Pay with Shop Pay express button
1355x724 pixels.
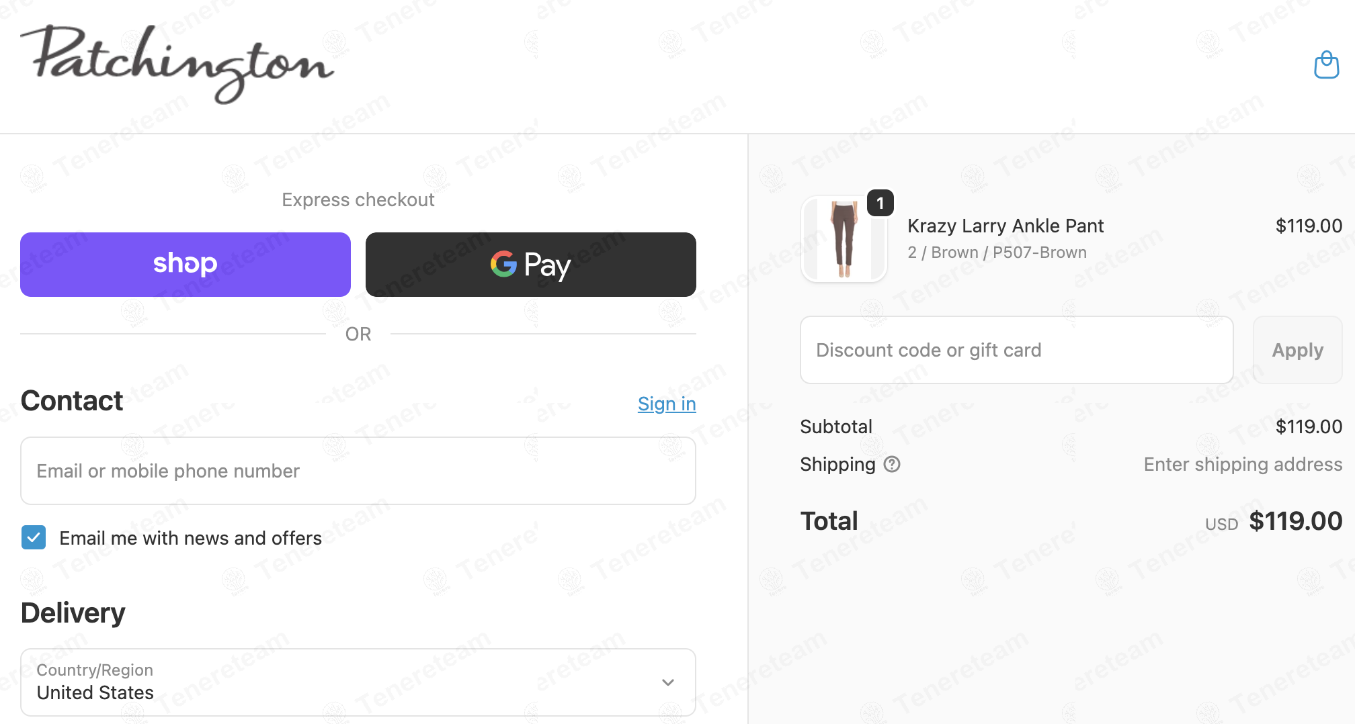186,265
